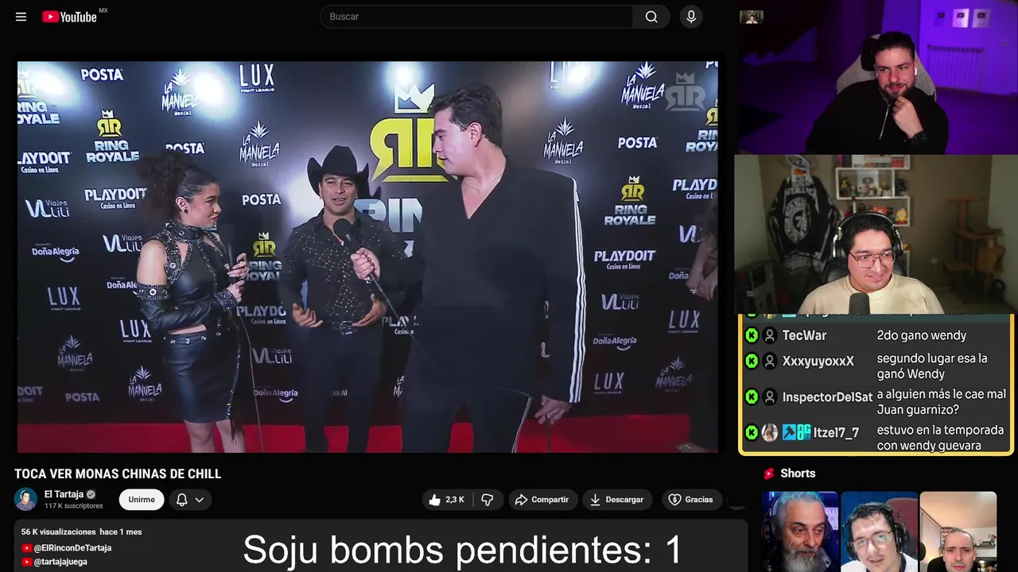The height and width of the screenshot is (572, 1018).
Task: Click the Compartir share button
Action: pos(542,500)
